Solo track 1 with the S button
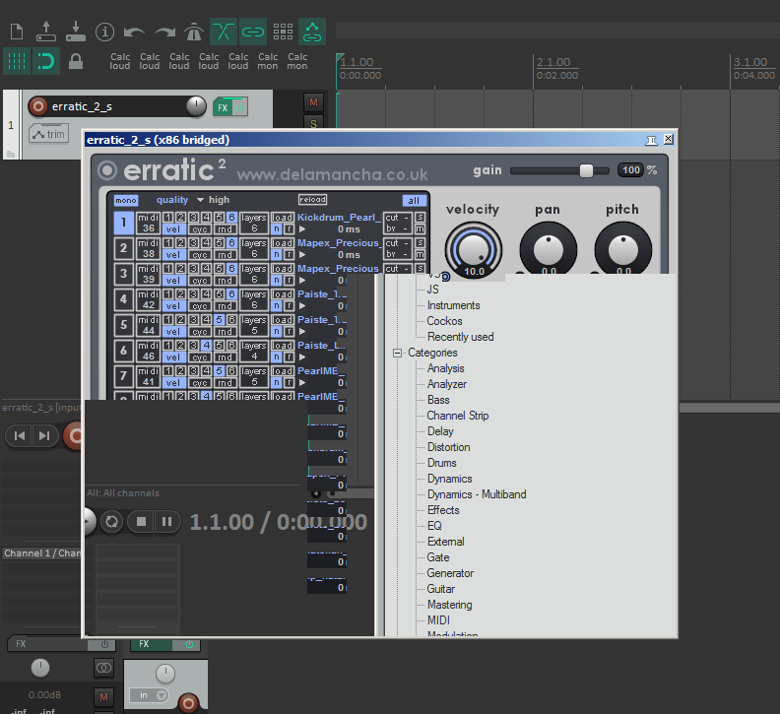Screen dimensions: 780x714 pos(313,122)
